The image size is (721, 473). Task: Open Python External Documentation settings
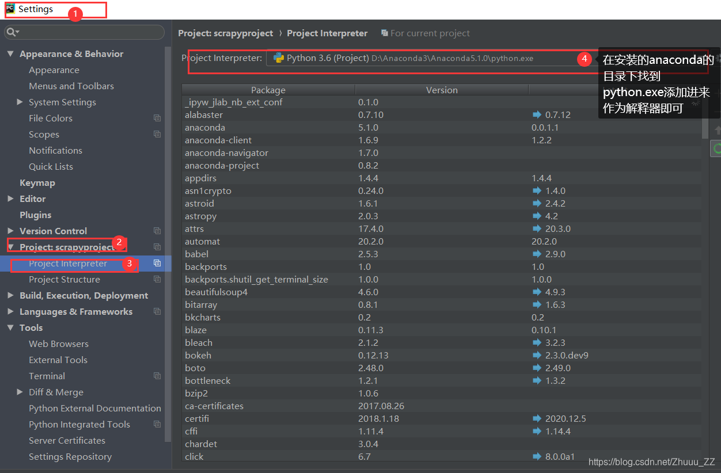point(95,408)
